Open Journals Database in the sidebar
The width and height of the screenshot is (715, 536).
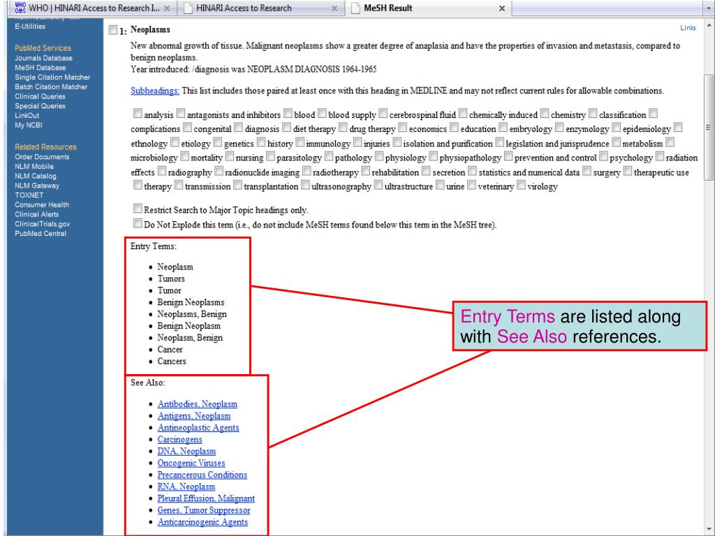pos(43,59)
